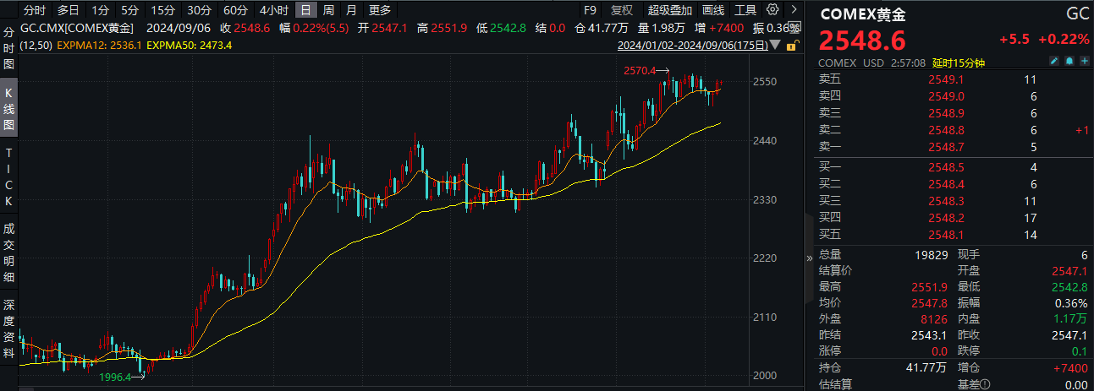The height and width of the screenshot is (391, 1094).
Task: Click the COMEX黄金 instrument name in quote panel
Action: (862, 14)
